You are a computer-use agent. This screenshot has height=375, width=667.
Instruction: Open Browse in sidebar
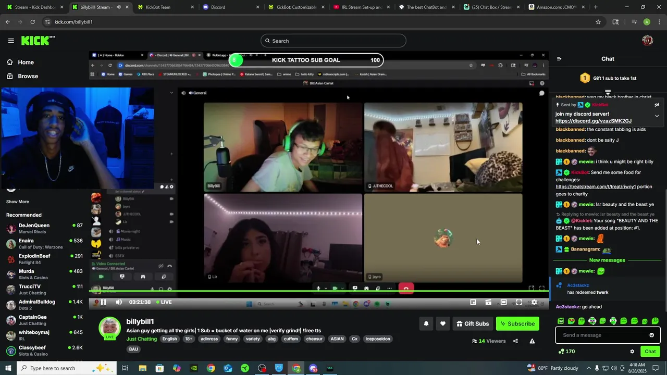tap(22, 76)
